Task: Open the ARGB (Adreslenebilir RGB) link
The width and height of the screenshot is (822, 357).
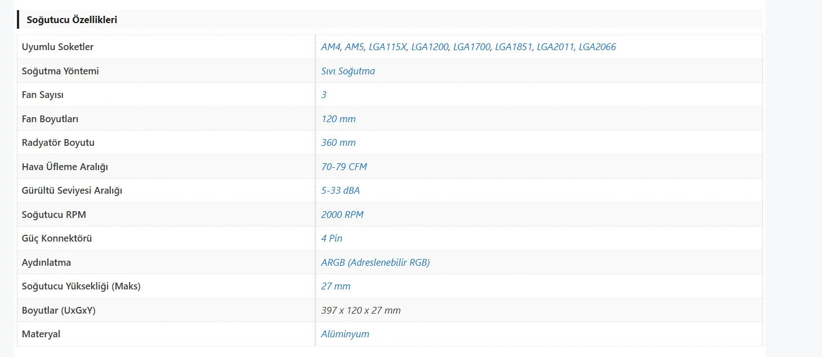Action: point(376,262)
